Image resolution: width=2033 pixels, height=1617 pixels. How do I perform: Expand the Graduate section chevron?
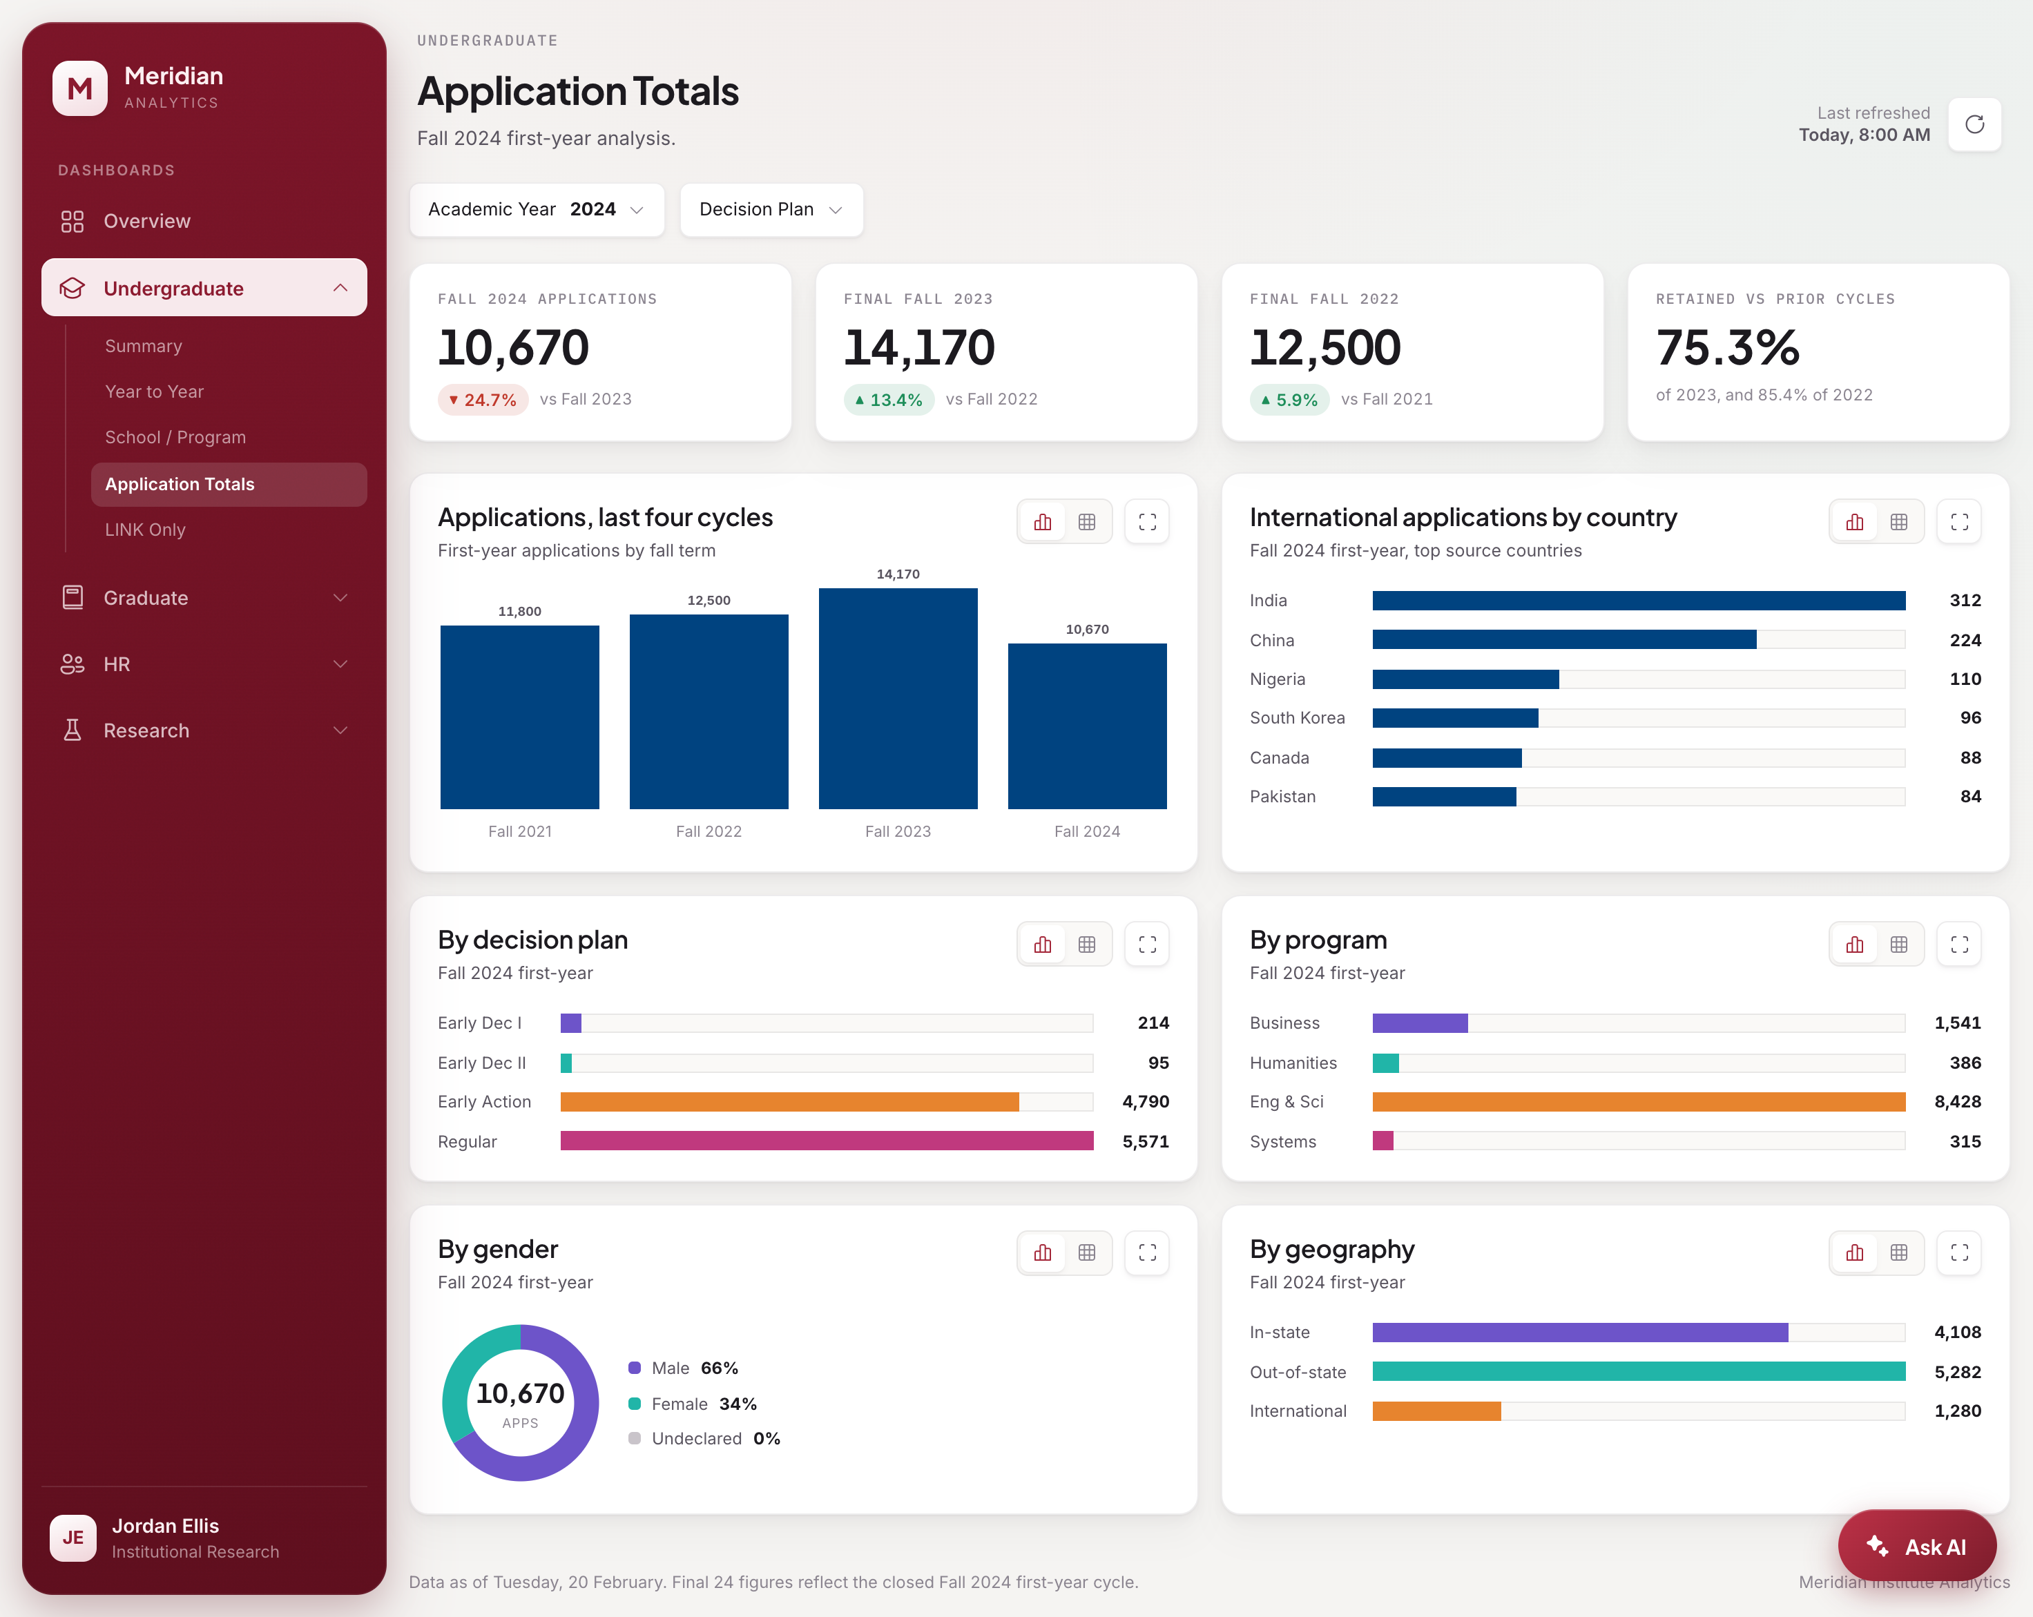click(x=340, y=598)
